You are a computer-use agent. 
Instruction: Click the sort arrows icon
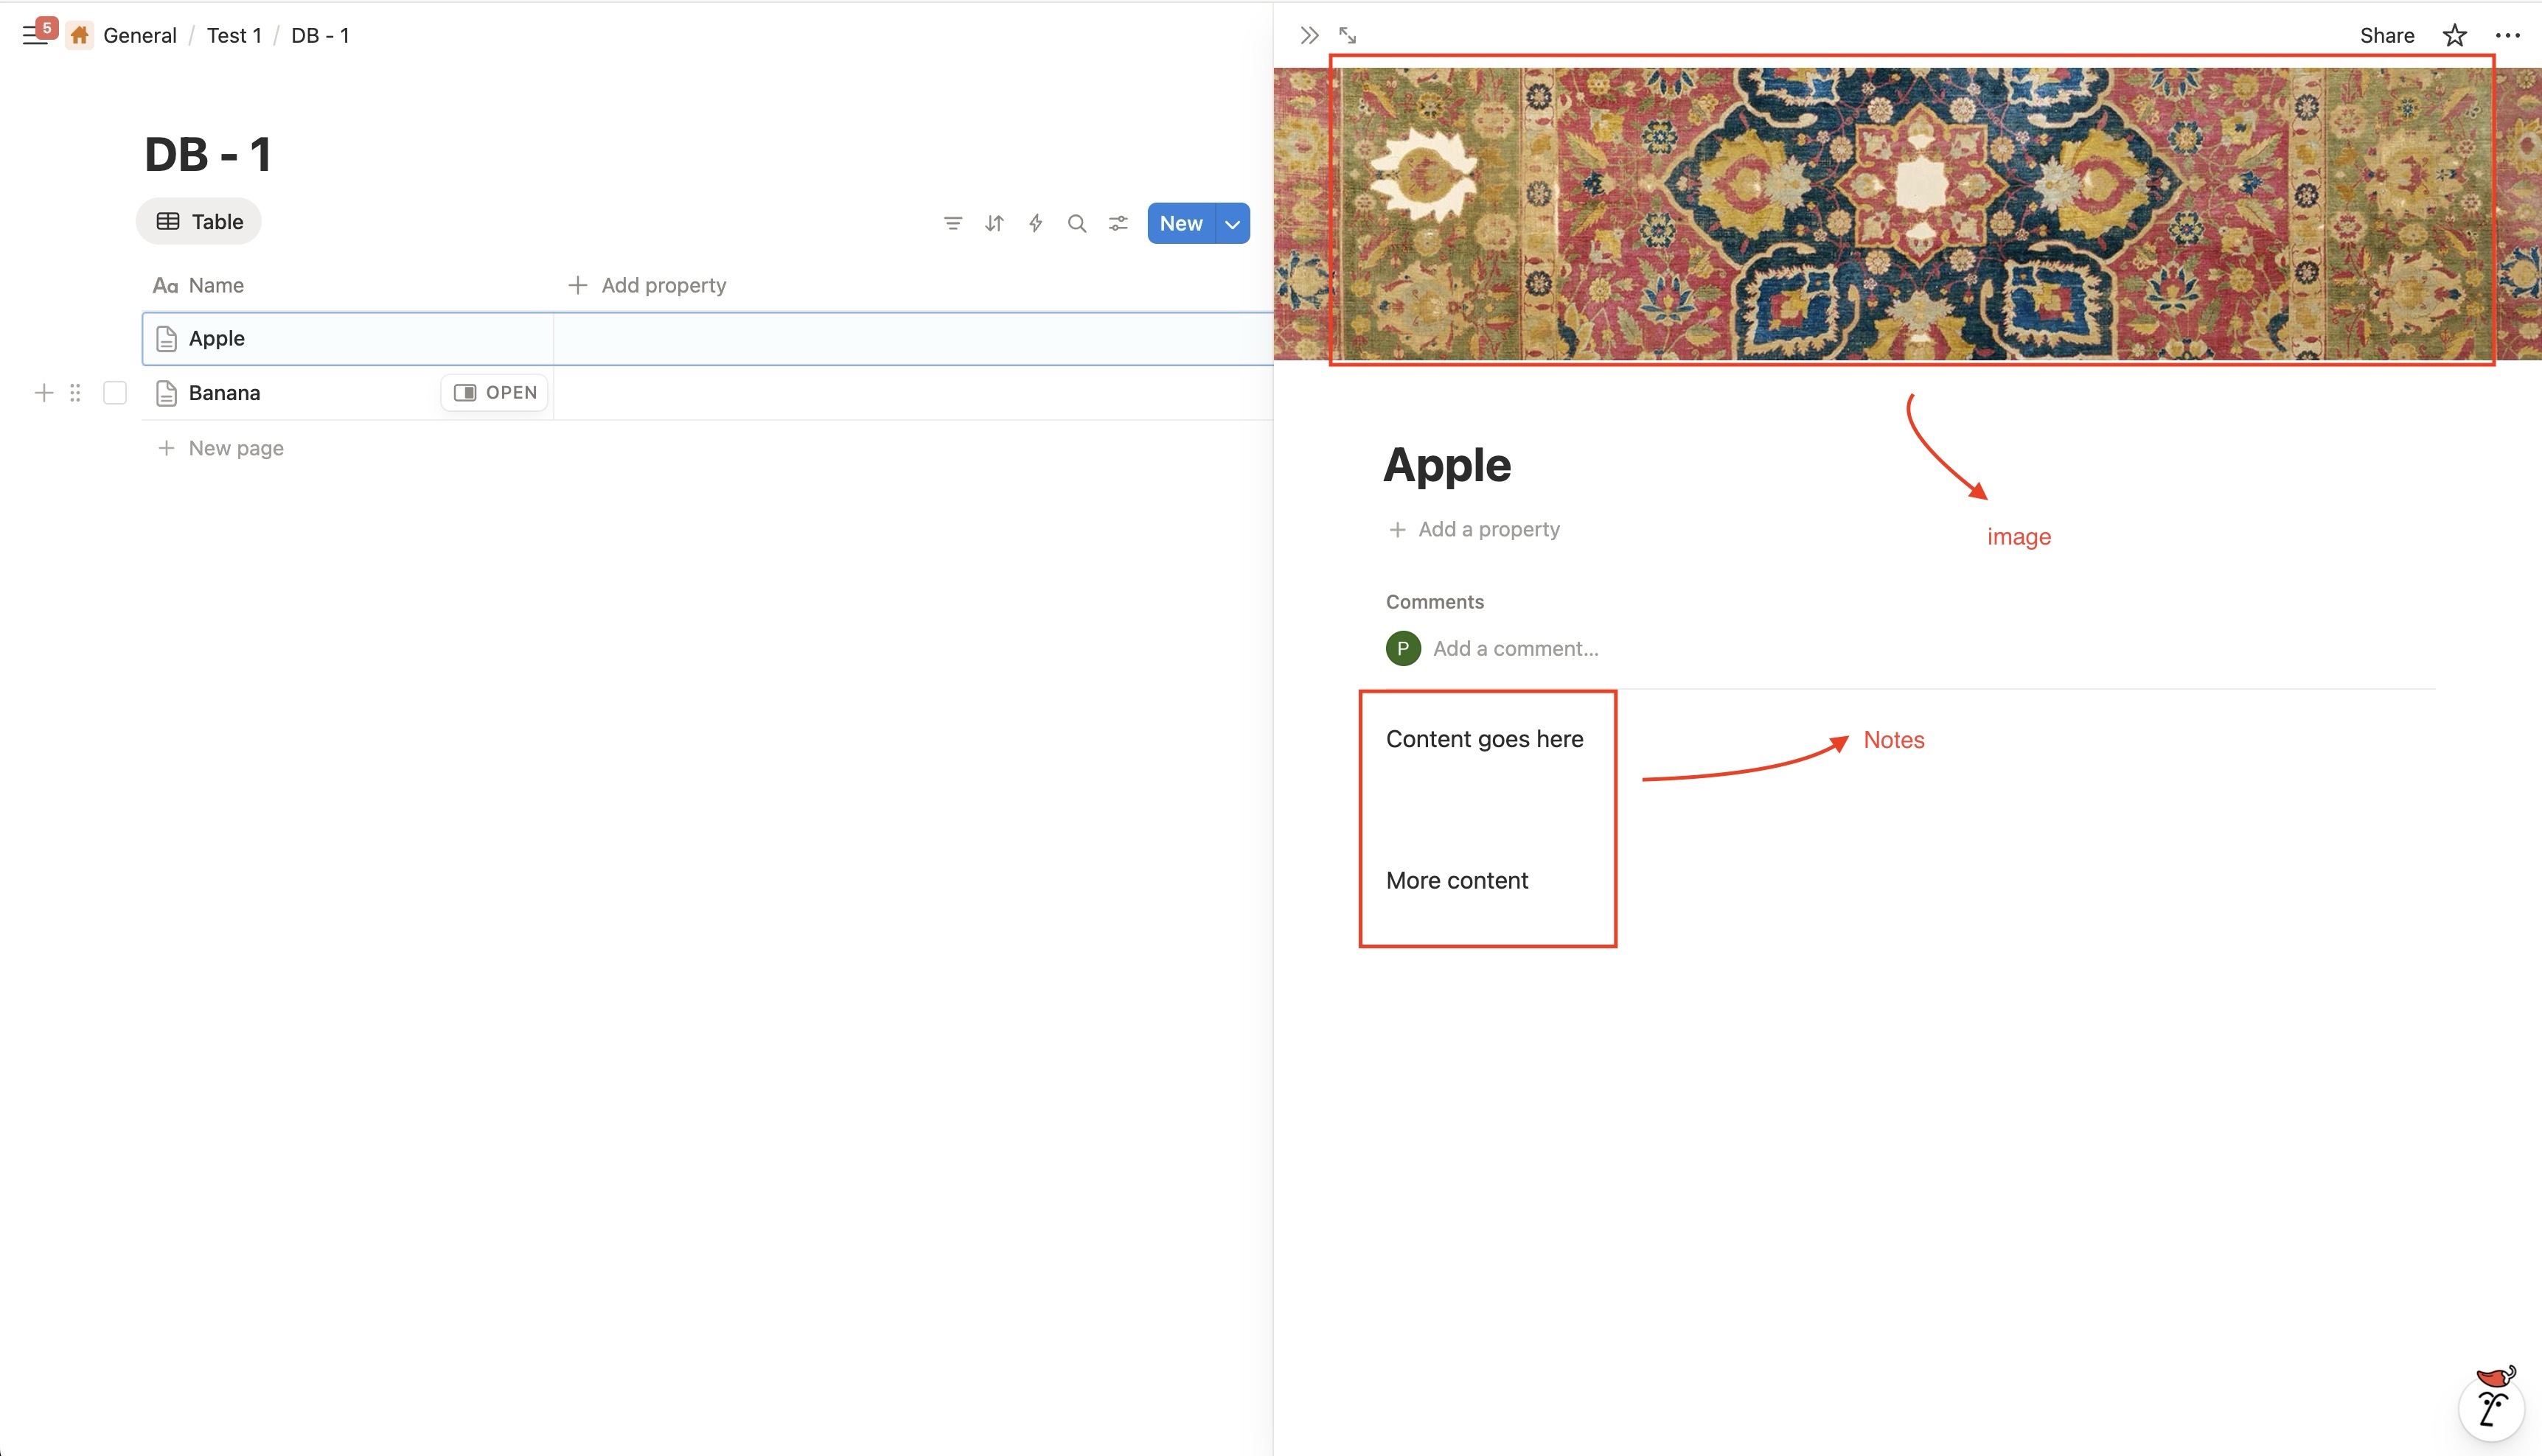(x=993, y=223)
